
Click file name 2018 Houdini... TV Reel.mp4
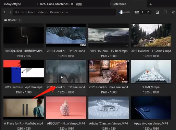pyautogui.click(x=66, y=51)
